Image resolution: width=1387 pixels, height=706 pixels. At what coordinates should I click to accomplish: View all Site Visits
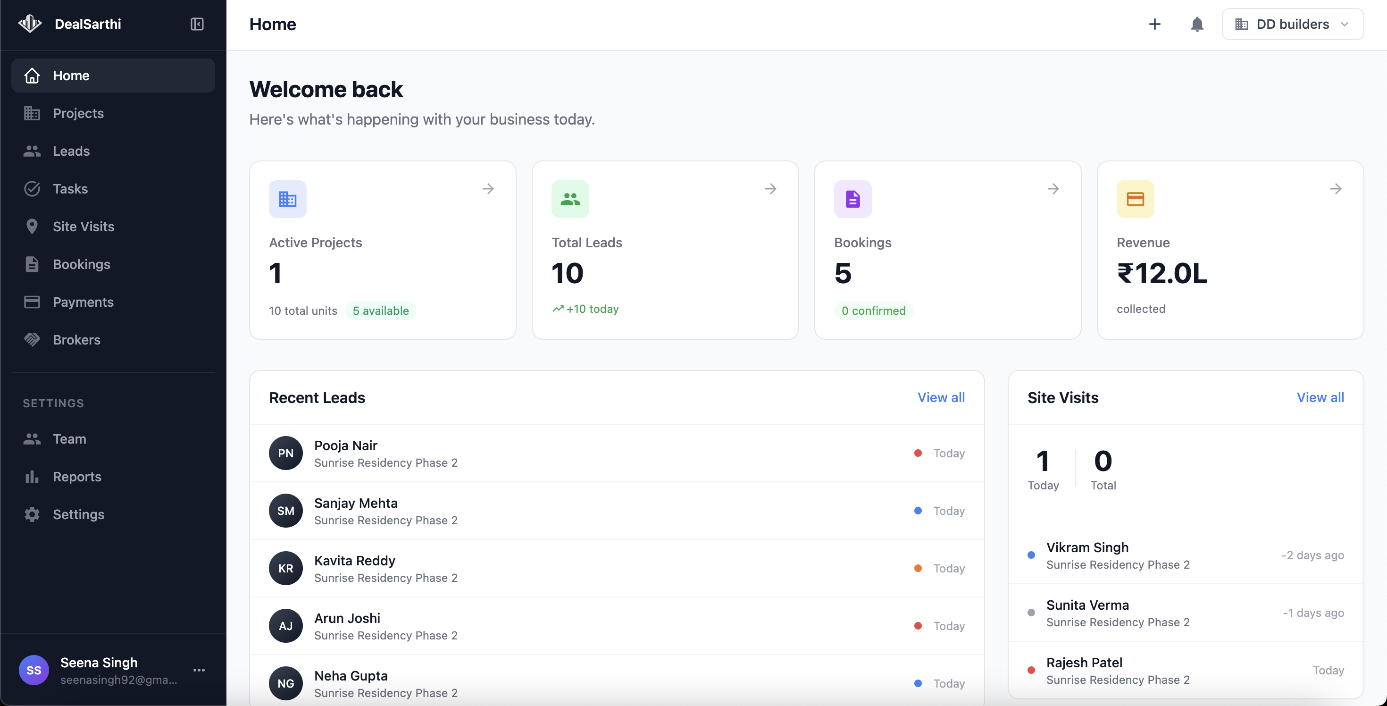click(x=1320, y=397)
